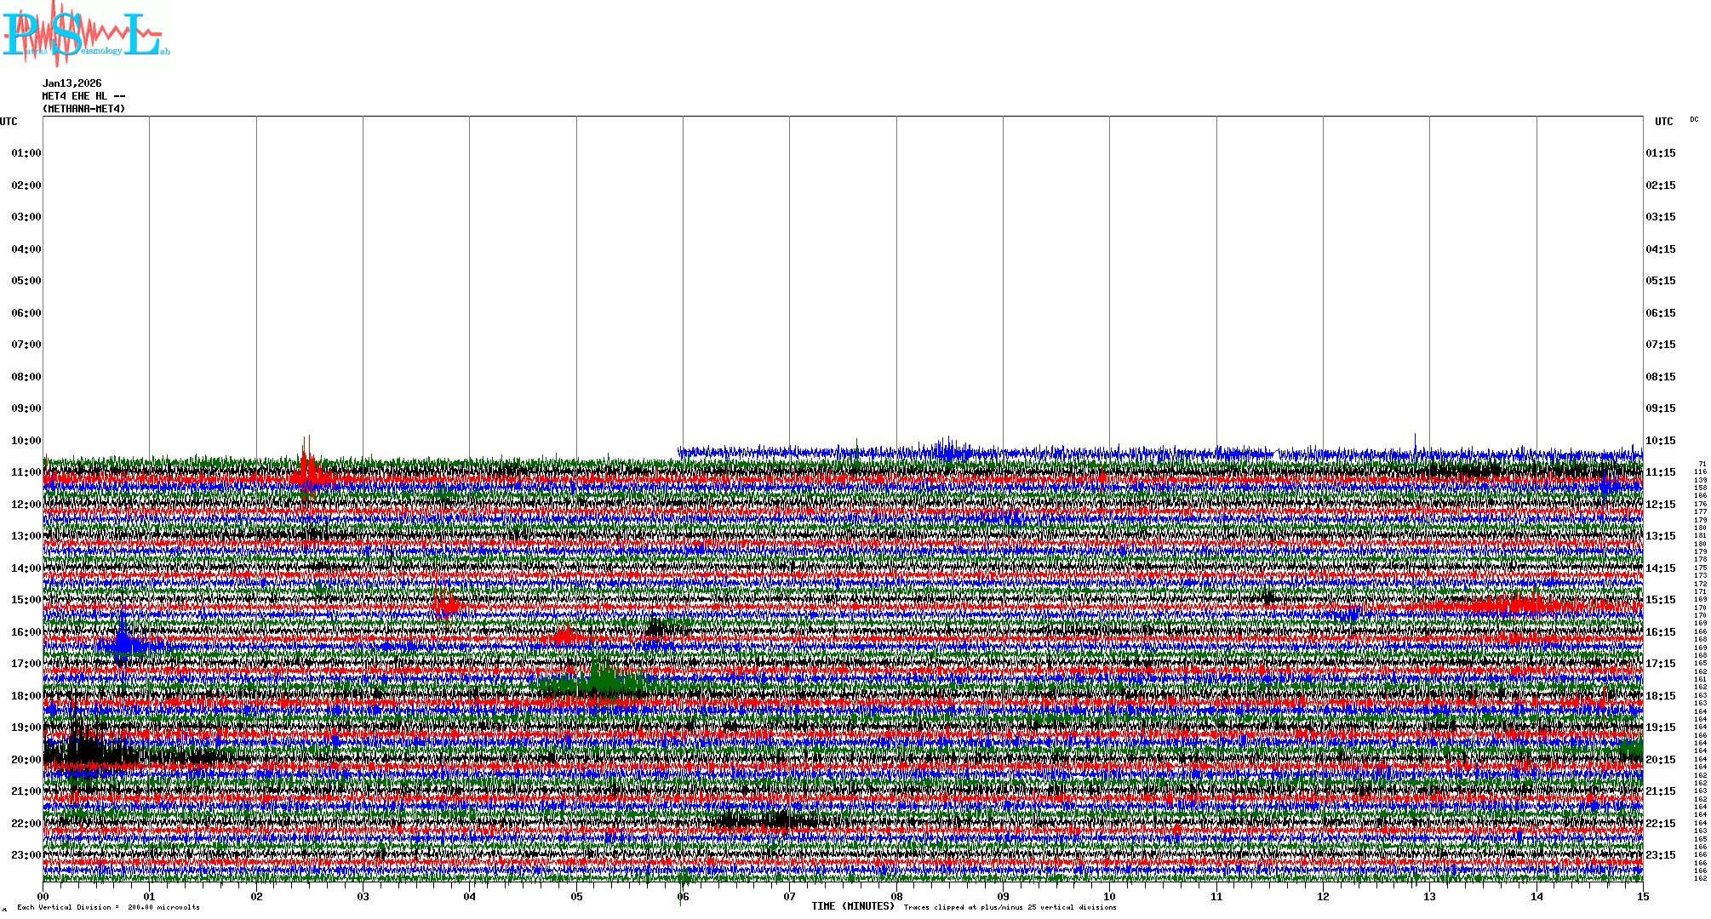Click the Jan13,2026 date label
This screenshot has width=1711, height=919.
click(x=72, y=83)
